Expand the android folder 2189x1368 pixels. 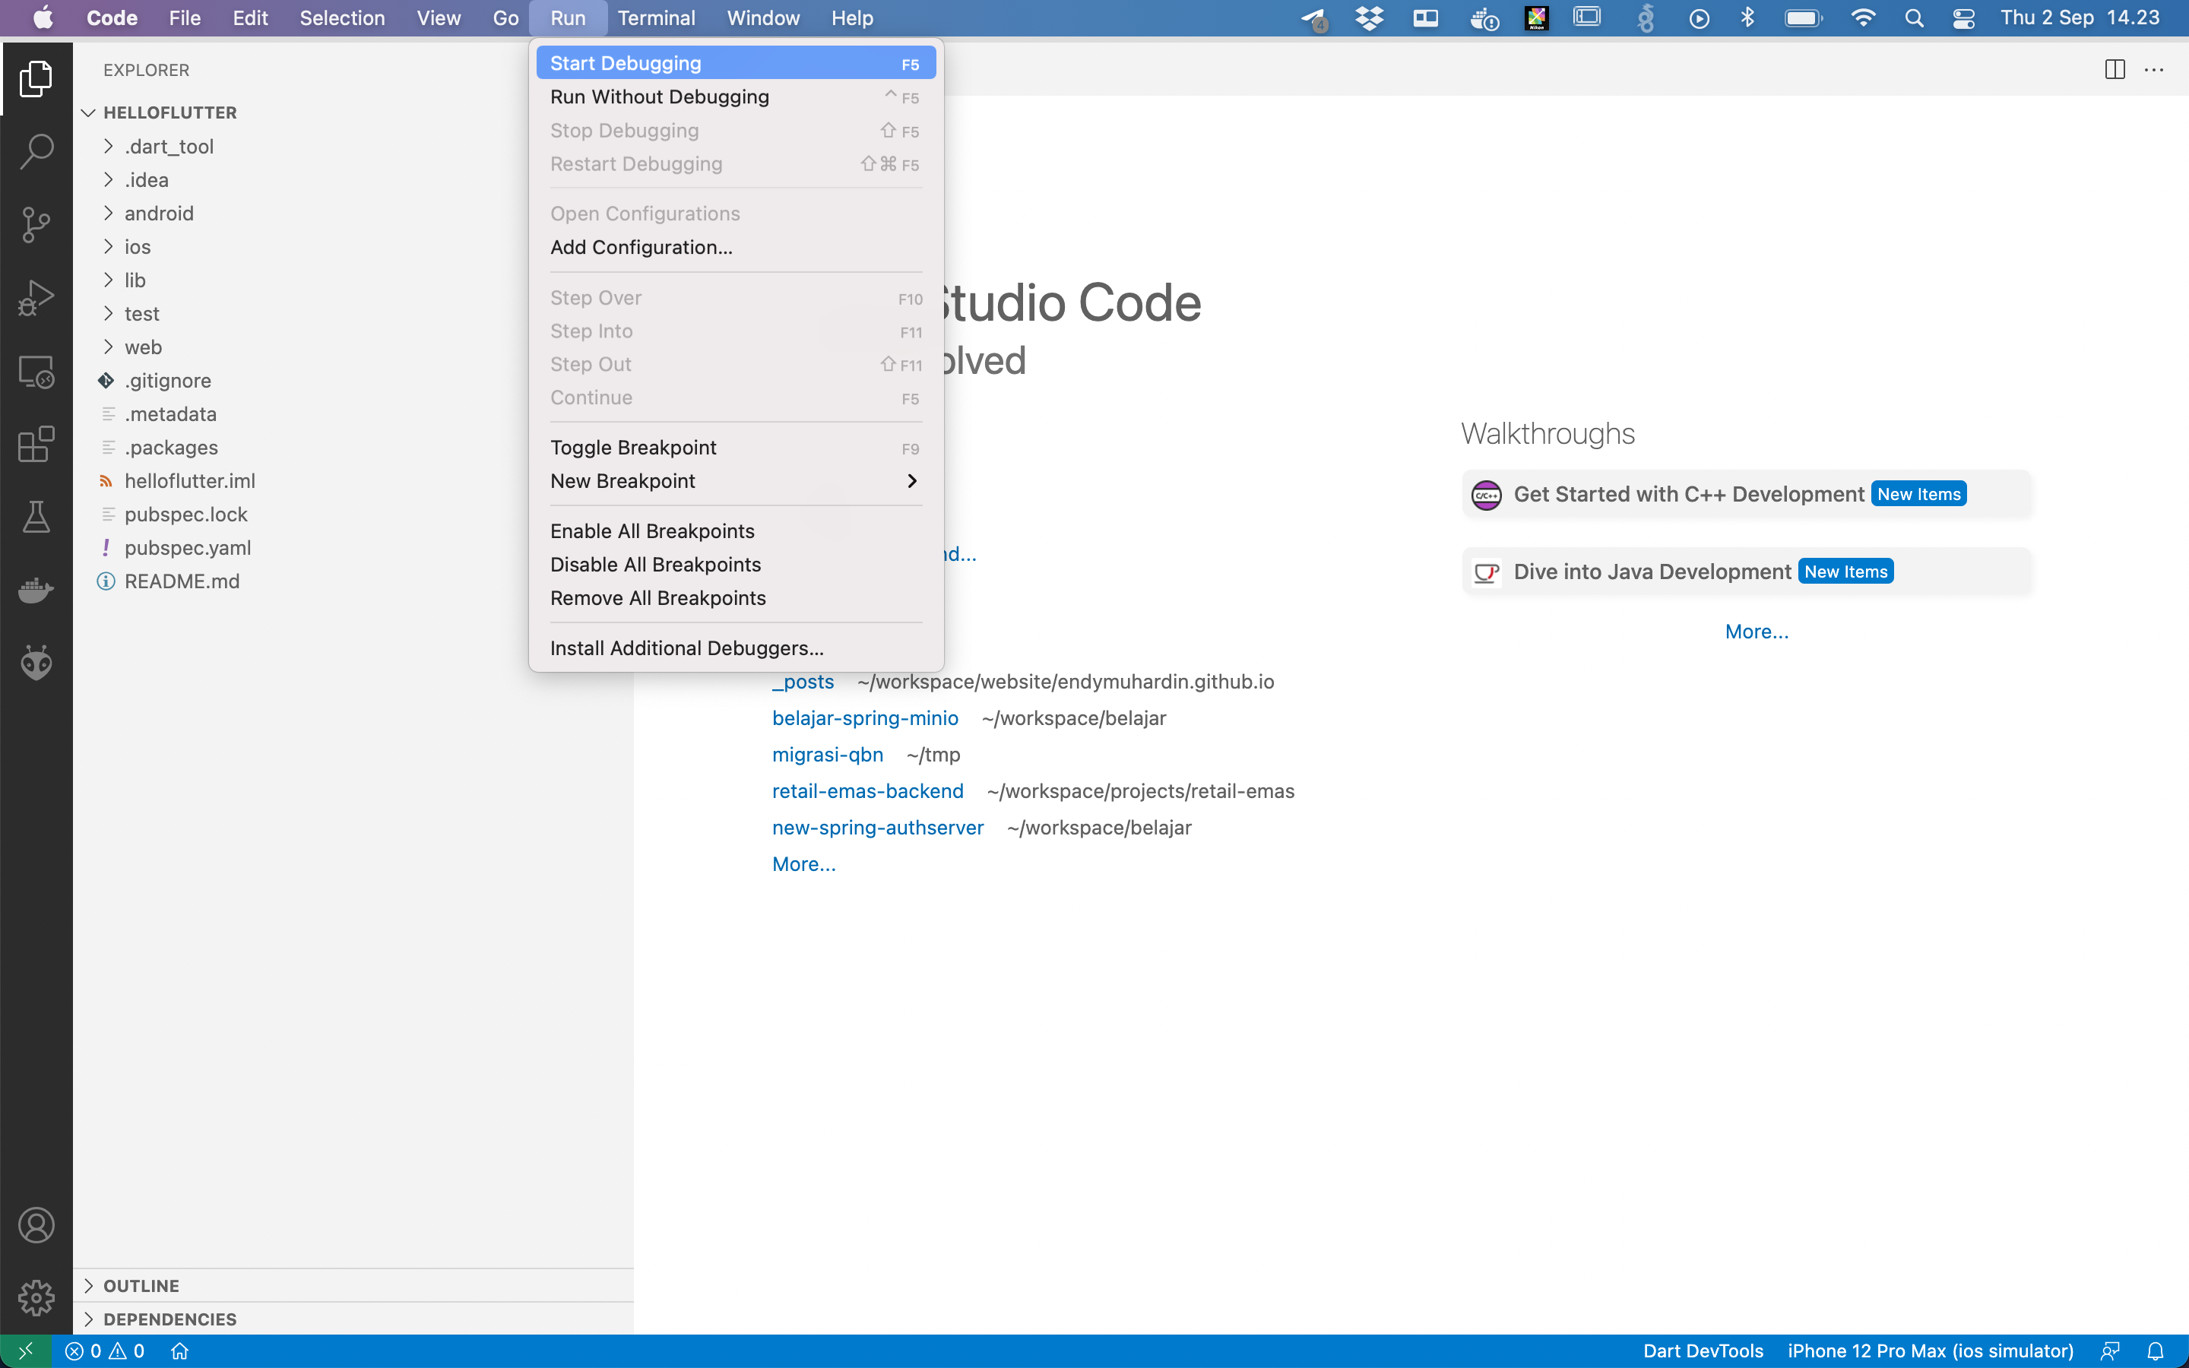click(158, 214)
